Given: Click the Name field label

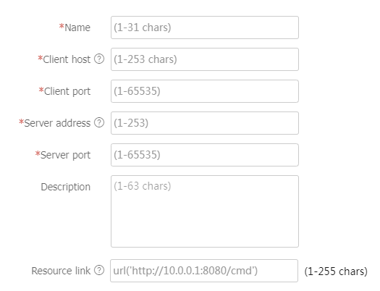Looking at the screenshot, I should pyautogui.click(x=77, y=28).
